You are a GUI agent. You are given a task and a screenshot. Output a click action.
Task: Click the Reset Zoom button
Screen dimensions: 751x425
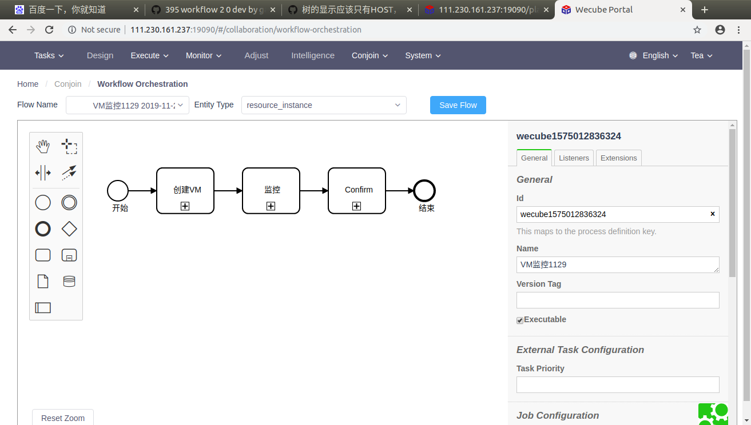click(62, 418)
